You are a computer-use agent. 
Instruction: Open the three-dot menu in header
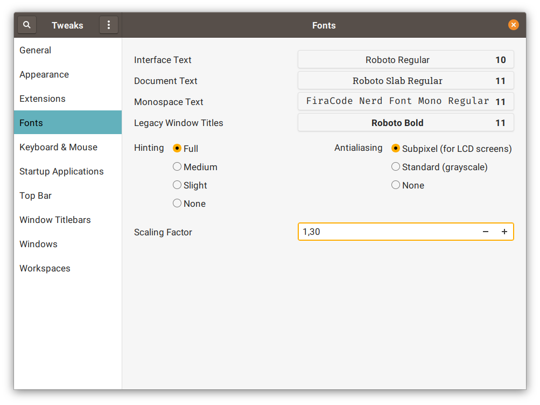click(108, 25)
